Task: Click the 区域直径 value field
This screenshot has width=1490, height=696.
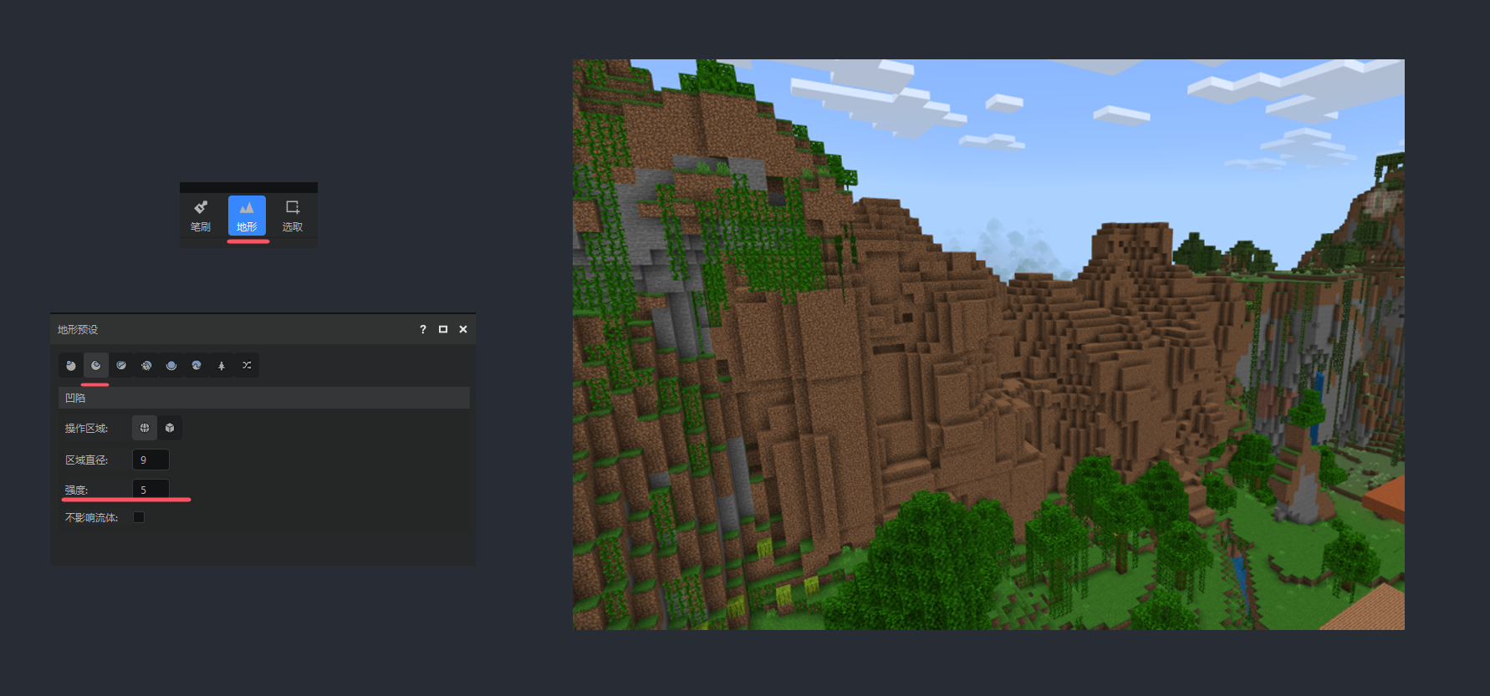Action: (151, 460)
